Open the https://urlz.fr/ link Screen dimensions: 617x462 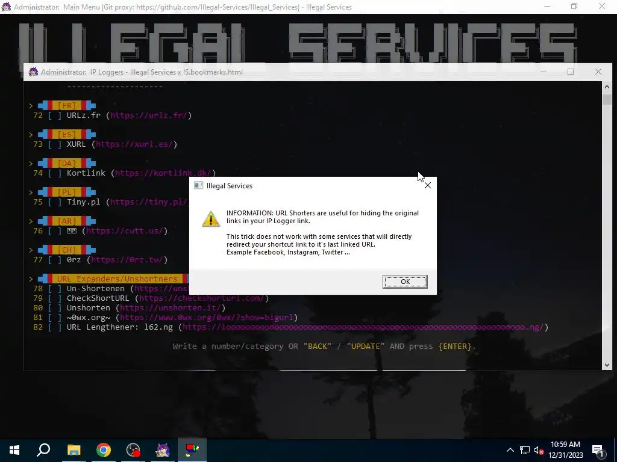(149, 115)
